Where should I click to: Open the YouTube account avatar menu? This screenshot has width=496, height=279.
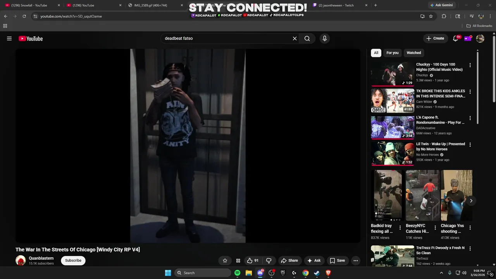[x=480, y=38]
